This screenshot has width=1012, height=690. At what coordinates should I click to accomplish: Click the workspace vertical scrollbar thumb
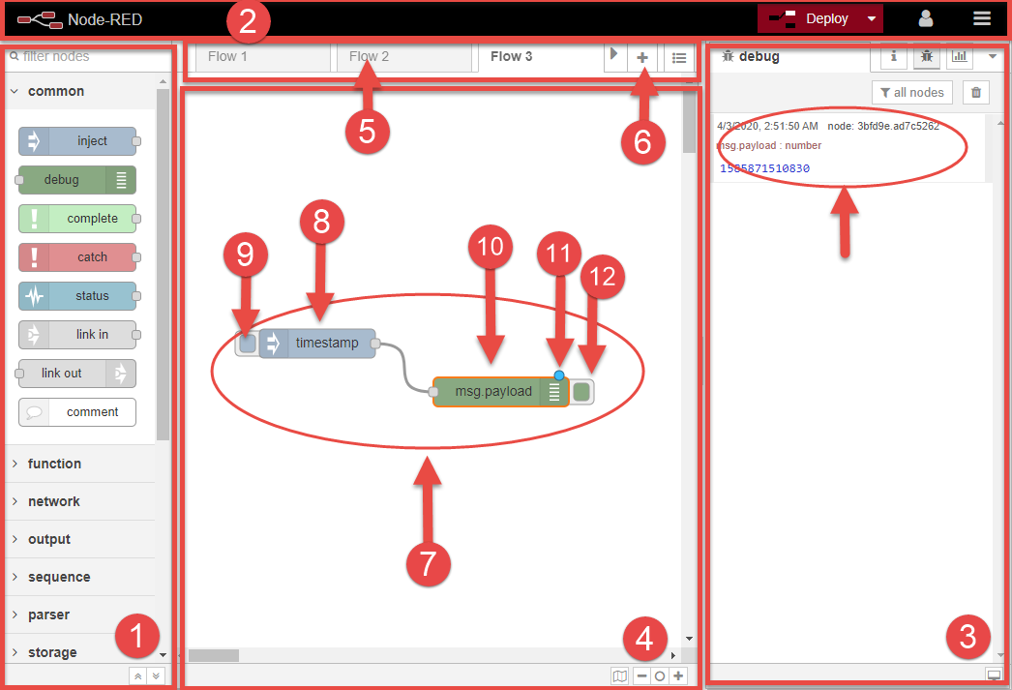(689, 122)
